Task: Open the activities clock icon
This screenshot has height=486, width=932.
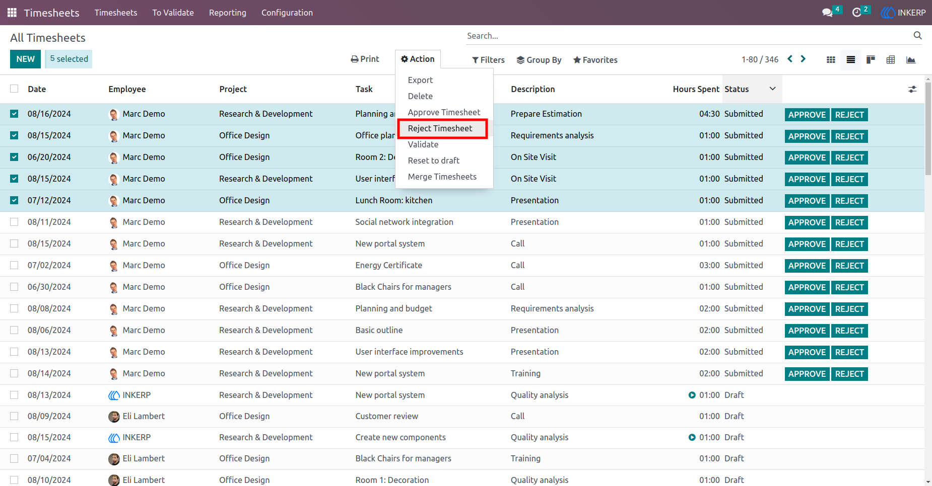Action: tap(856, 13)
